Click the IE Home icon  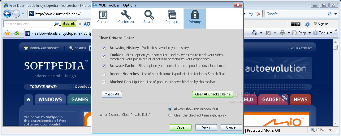(254, 33)
